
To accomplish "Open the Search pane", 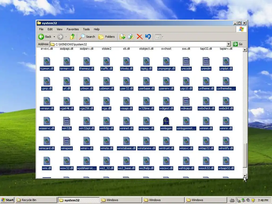I will click(87, 37).
